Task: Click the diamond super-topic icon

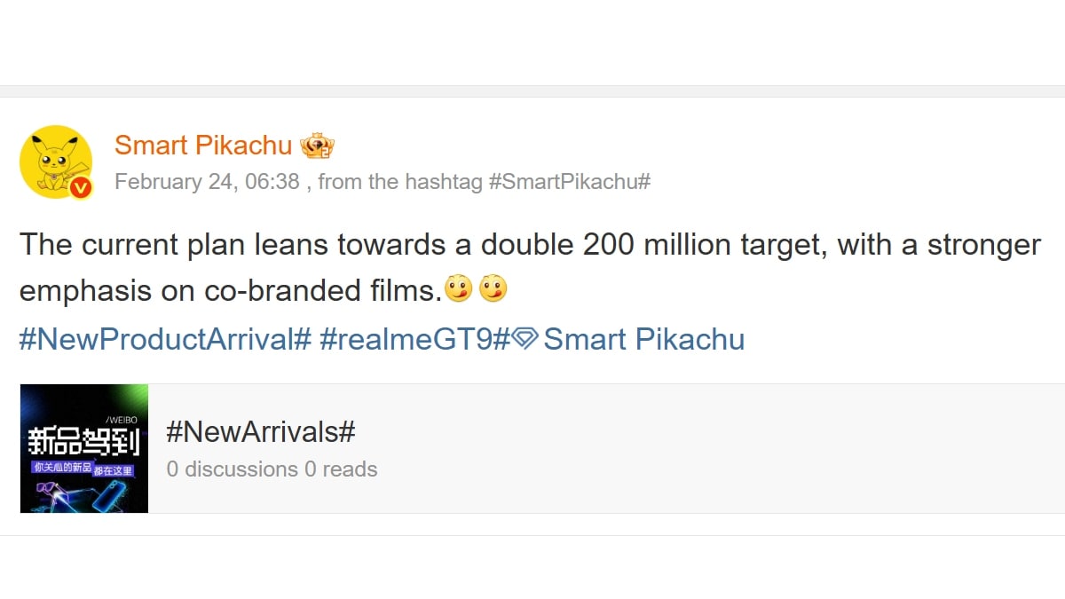Action: coord(525,339)
